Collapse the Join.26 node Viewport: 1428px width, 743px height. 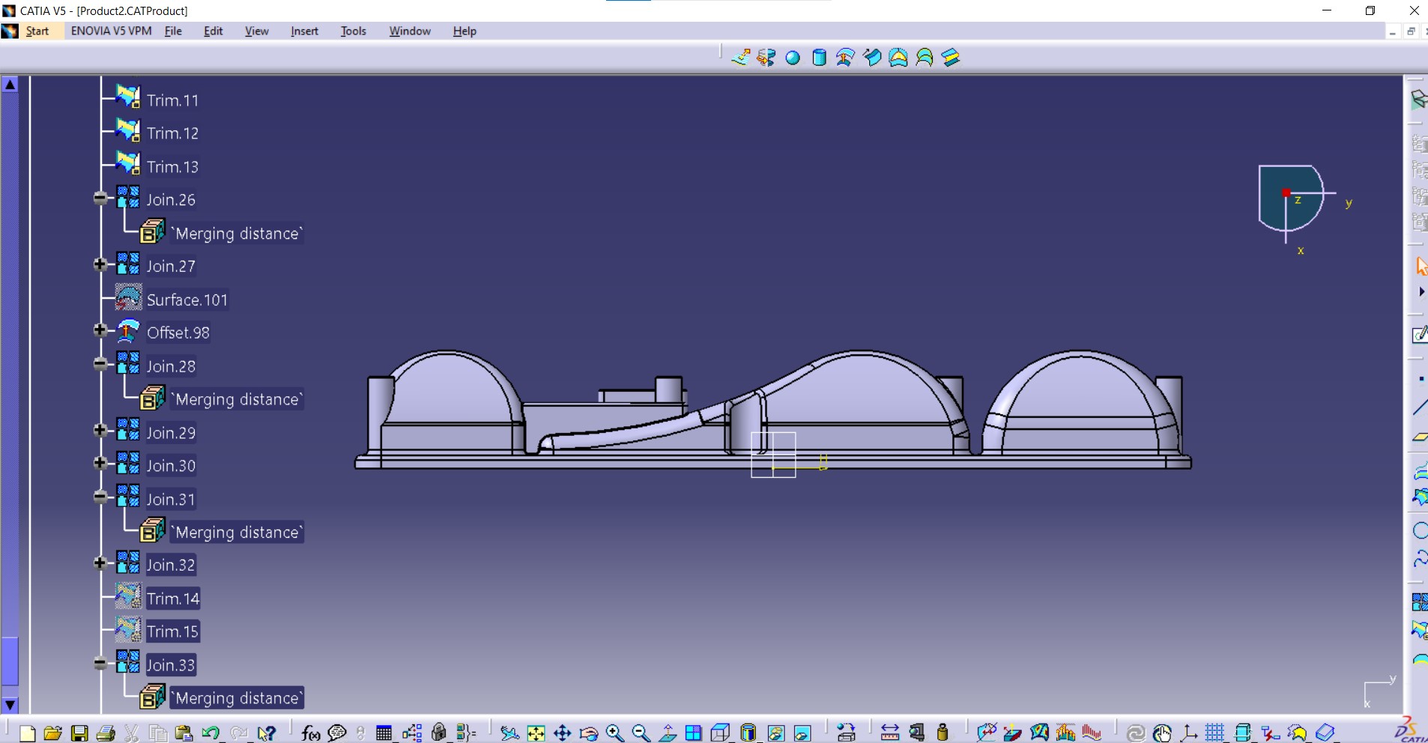point(100,198)
